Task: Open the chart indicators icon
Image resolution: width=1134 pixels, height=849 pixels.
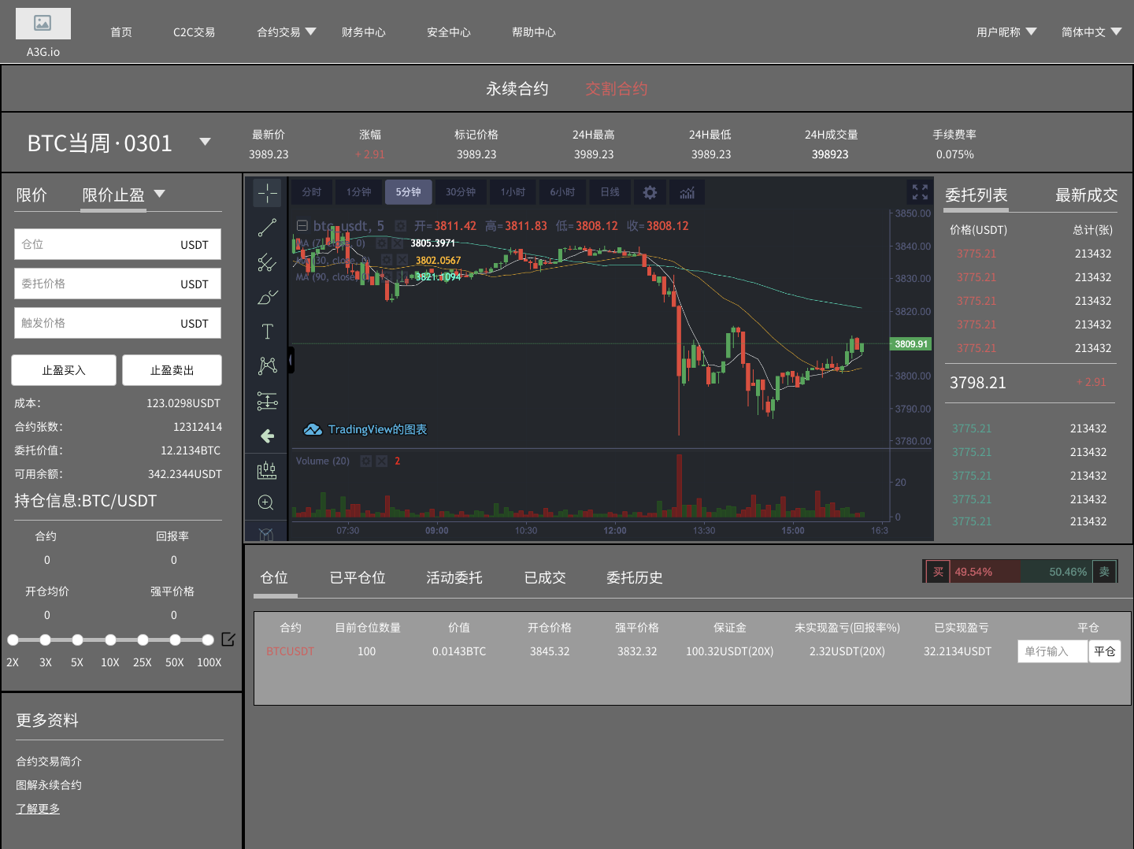Action: click(x=687, y=192)
